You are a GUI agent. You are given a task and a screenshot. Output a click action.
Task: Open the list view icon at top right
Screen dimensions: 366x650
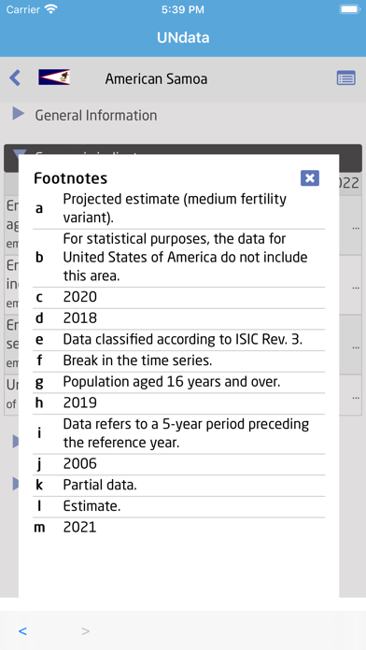(x=345, y=78)
